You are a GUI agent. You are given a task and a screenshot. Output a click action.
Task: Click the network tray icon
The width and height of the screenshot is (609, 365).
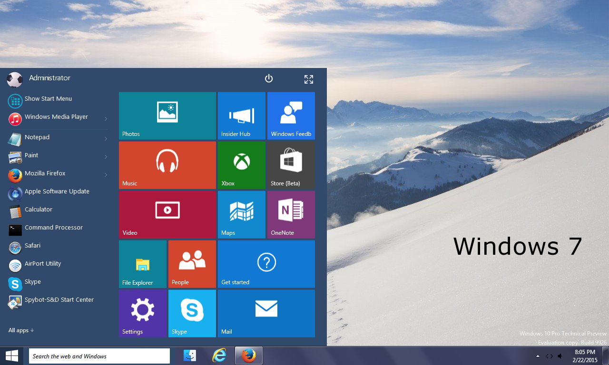coord(549,356)
